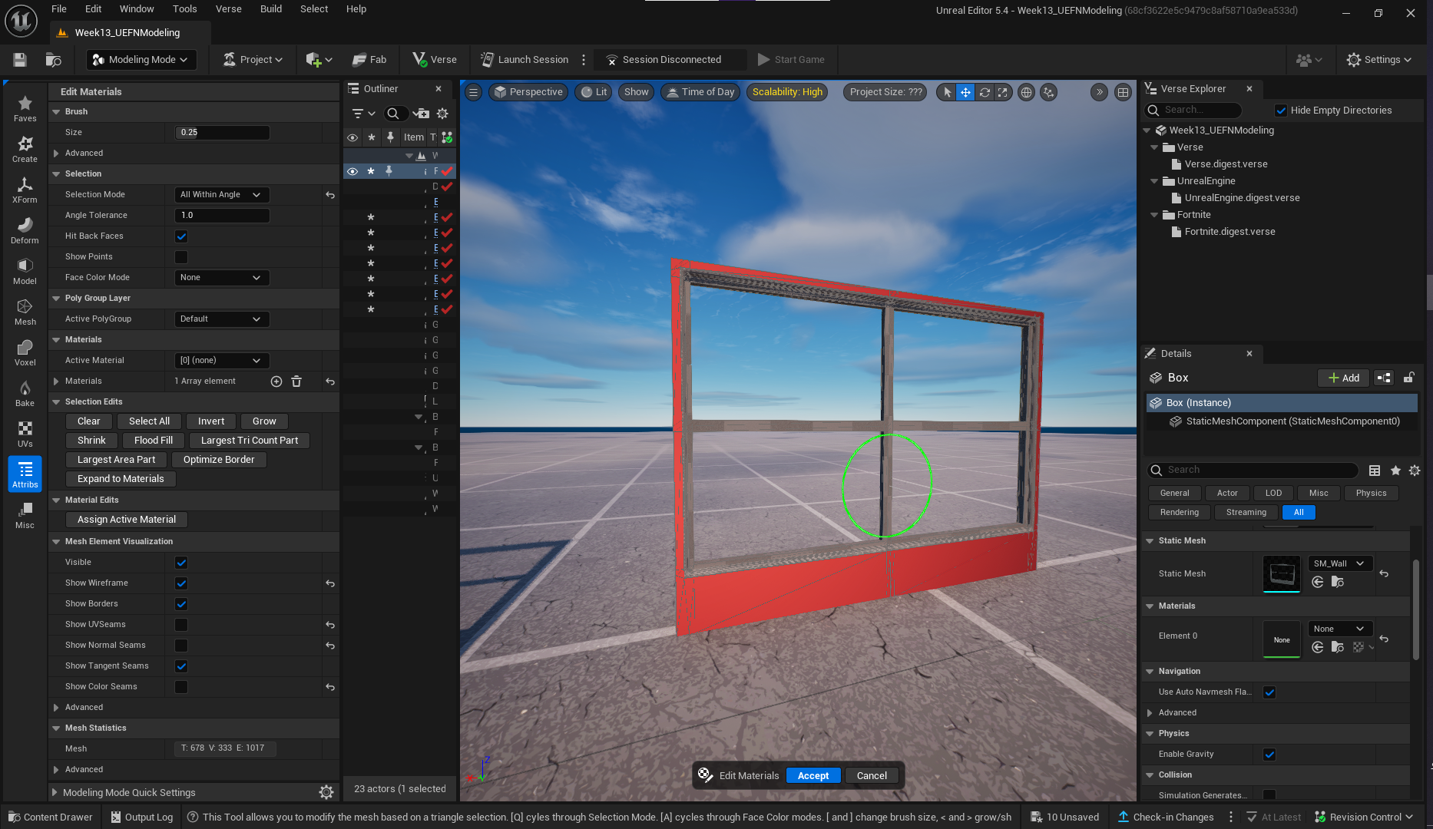Open the Face Color Mode dropdown

pos(221,278)
